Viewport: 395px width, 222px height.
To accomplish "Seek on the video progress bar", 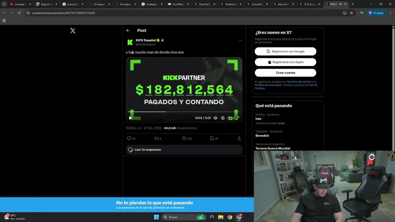I will [x=184, y=112].
